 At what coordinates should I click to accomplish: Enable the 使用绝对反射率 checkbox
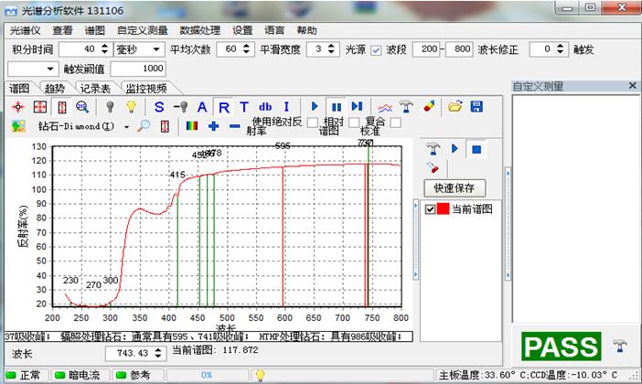(313, 122)
